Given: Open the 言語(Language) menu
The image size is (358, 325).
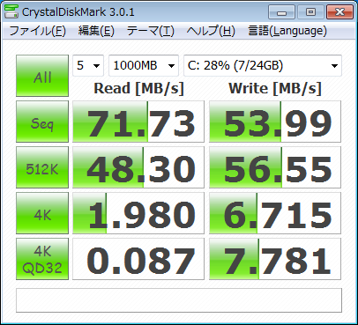Looking at the screenshot, I should coord(287,31).
